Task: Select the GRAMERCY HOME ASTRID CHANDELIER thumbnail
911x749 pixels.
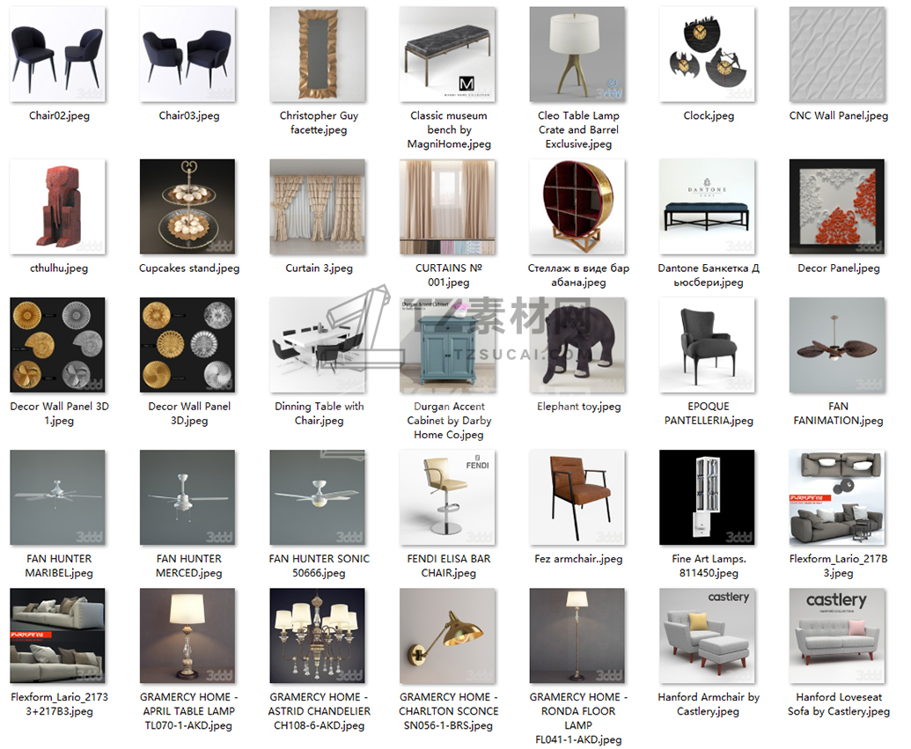Action: [317, 635]
